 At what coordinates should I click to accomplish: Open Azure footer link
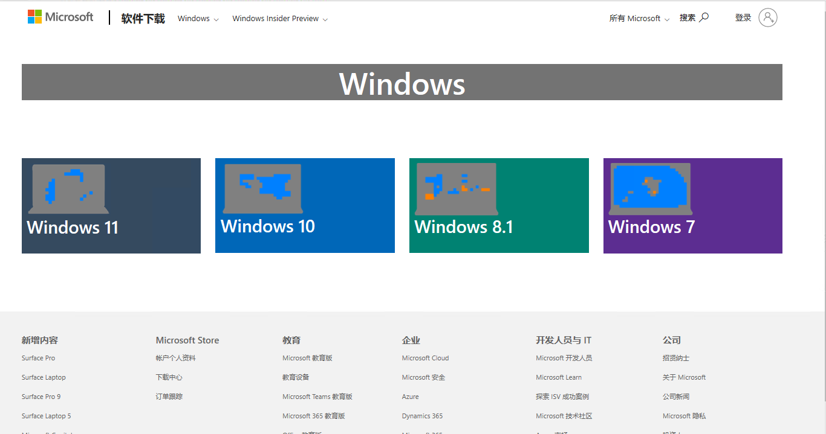coord(410,397)
